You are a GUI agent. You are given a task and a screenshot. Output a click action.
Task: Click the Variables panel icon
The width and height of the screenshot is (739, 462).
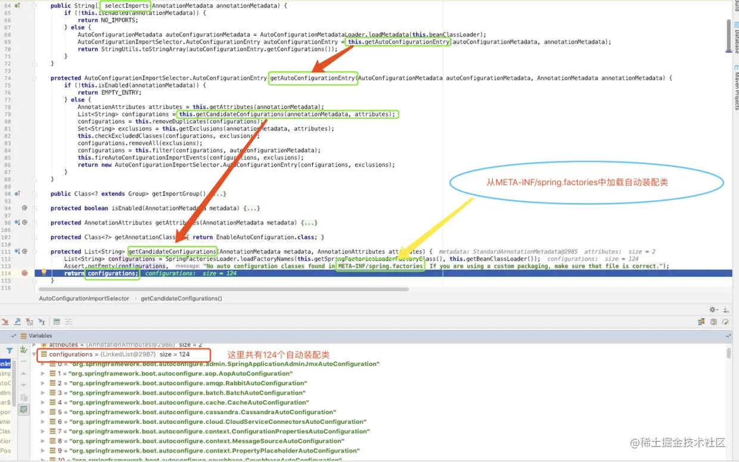click(x=23, y=336)
